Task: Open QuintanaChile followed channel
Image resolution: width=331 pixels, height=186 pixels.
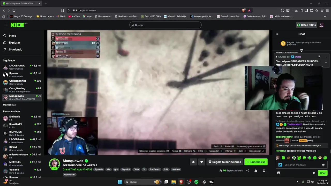Action: point(22,82)
